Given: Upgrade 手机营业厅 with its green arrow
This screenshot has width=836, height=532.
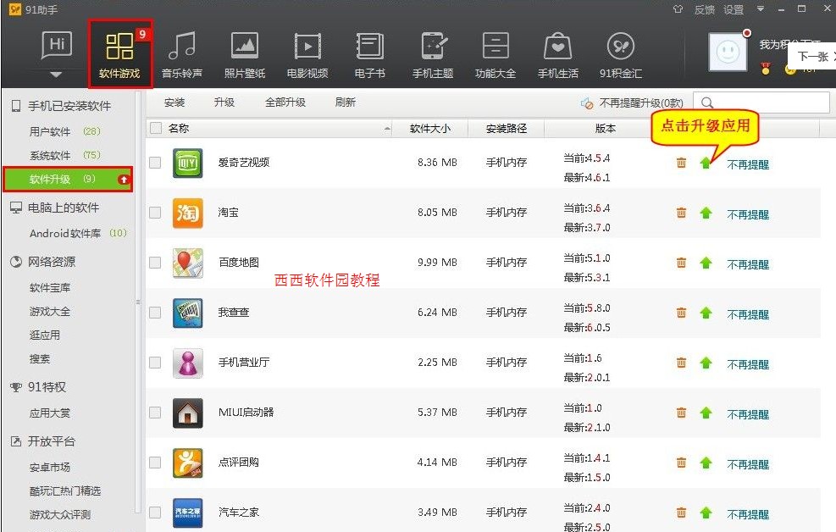Looking at the screenshot, I should point(706,363).
